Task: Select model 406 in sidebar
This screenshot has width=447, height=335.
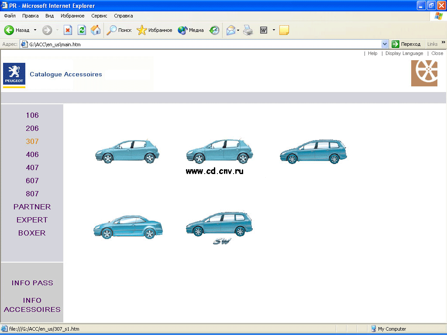Action: [x=32, y=154]
